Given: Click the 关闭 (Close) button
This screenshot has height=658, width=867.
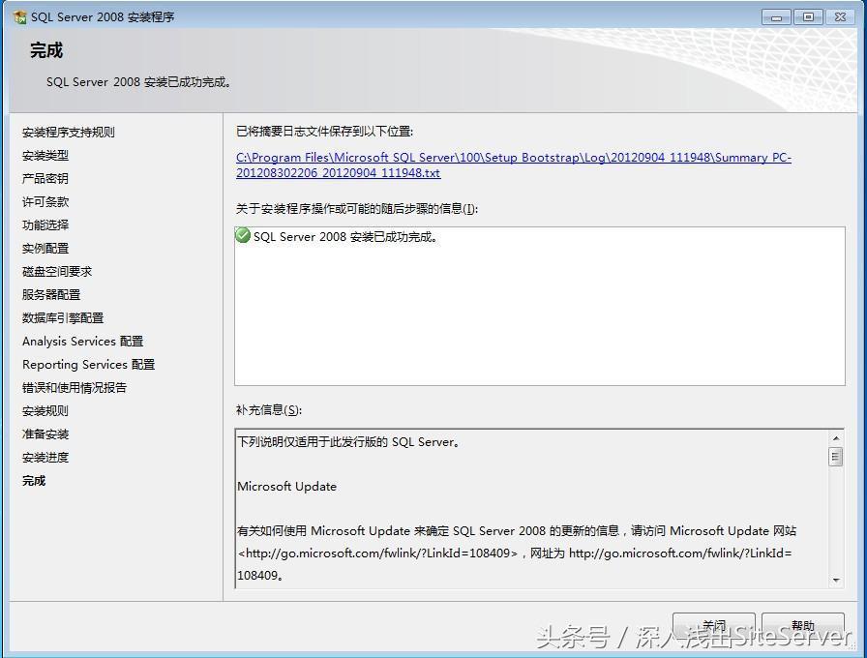Looking at the screenshot, I should point(714,626).
